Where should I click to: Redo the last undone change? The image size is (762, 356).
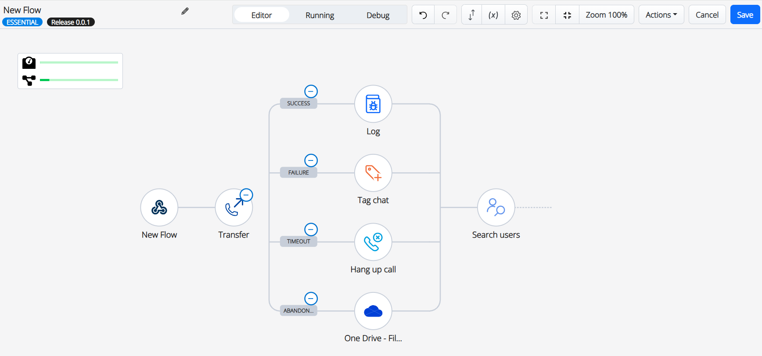click(x=446, y=15)
